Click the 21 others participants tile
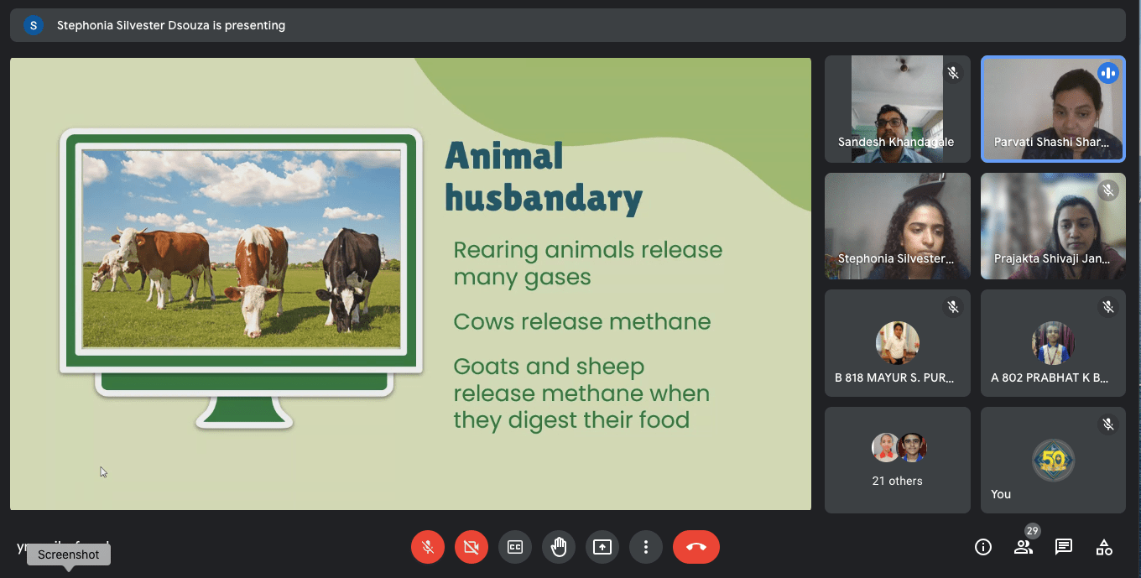The height and width of the screenshot is (578, 1141). point(897,460)
